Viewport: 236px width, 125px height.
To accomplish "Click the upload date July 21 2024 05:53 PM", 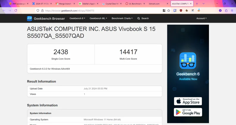I will coord(95,89).
